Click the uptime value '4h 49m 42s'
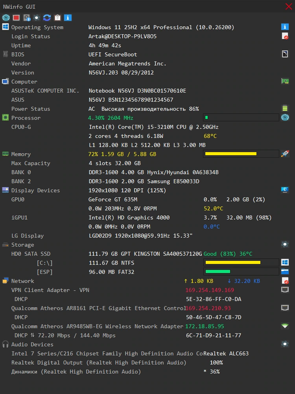Image resolution: width=295 pixels, height=394 pixels. pyautogui.click(x=105, y=45)
